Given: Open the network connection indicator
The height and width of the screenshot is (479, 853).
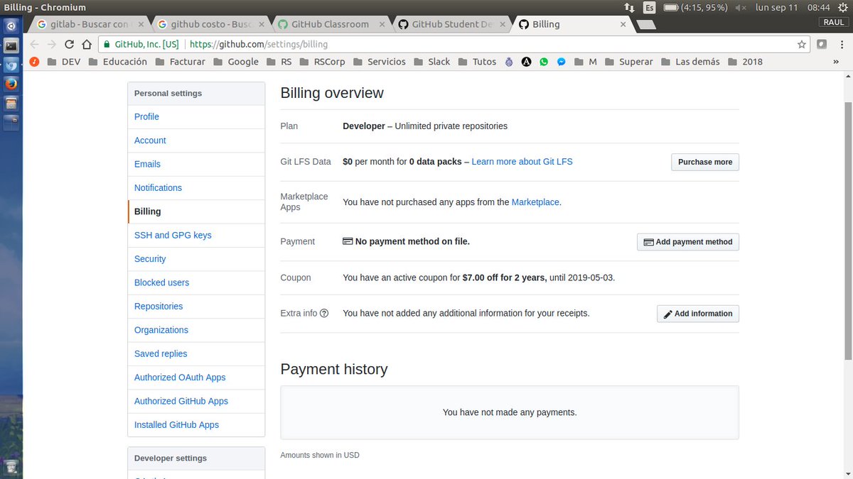Looking at the screenshot, I should (x=629, y=7).
